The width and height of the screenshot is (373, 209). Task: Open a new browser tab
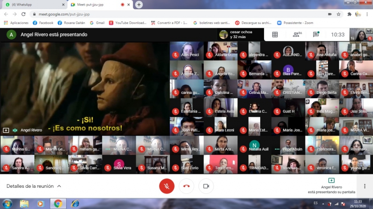(139, 4)
